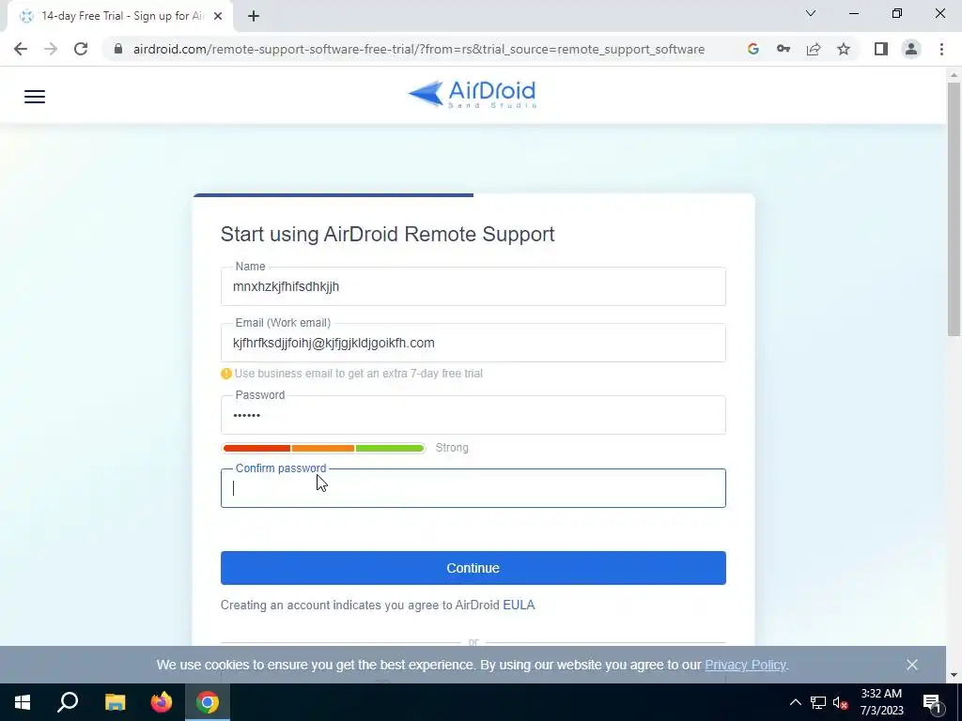
Task: Share this page icon
Action: [814, 49]
